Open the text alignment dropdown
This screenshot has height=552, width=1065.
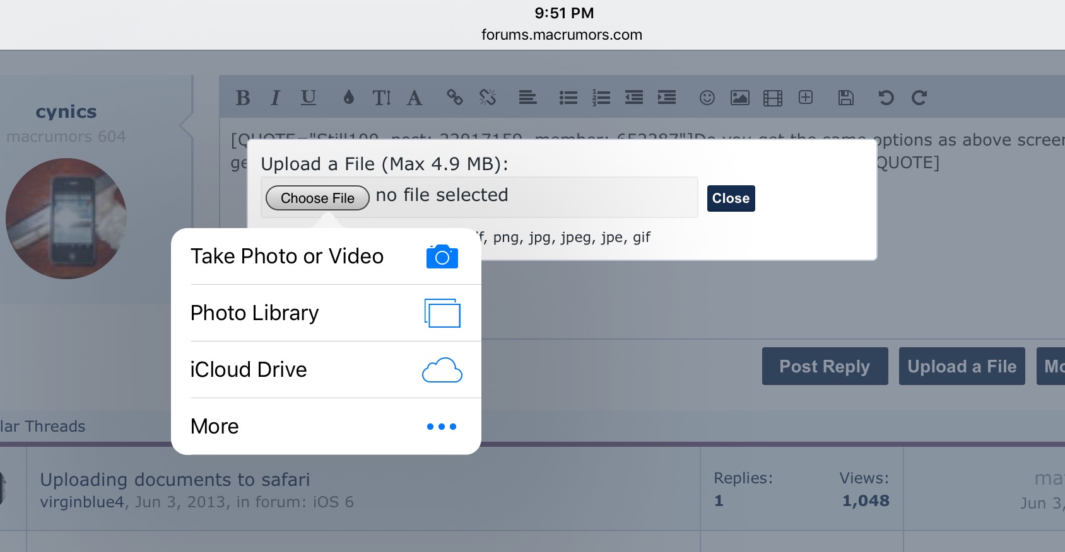tap(527, 98)
